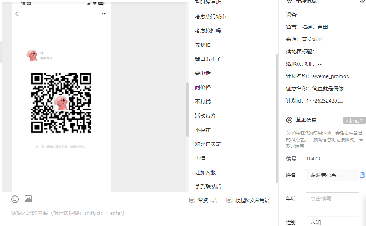Screen dimensions: 366x226
Task: Click the 计划名称 aweme_promot... value
Action: [332, 76]
